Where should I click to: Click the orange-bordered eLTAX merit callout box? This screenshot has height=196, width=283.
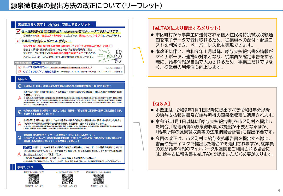212,47
